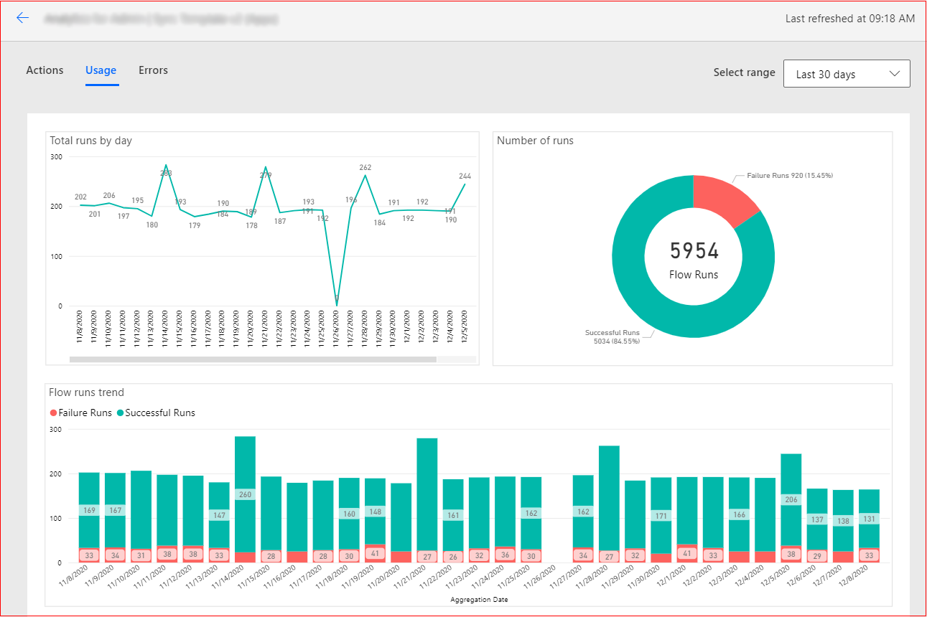Click the 262 data point on line chart
Viewport: 927px width, 617px height.
pyautogui.click(x=365, y=167)
